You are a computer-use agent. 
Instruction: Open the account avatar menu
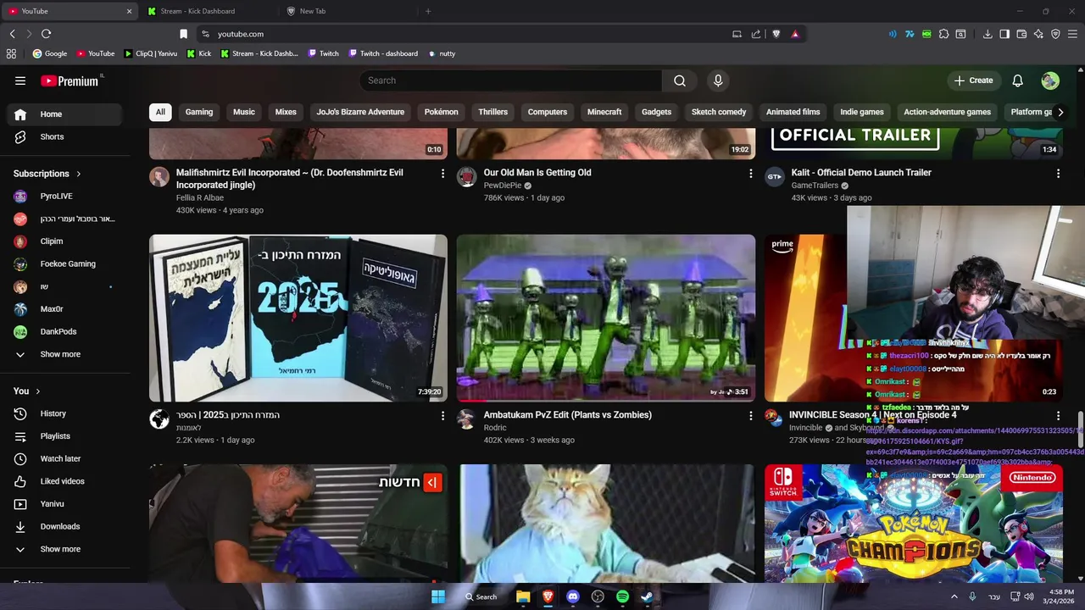point(1050,80)
